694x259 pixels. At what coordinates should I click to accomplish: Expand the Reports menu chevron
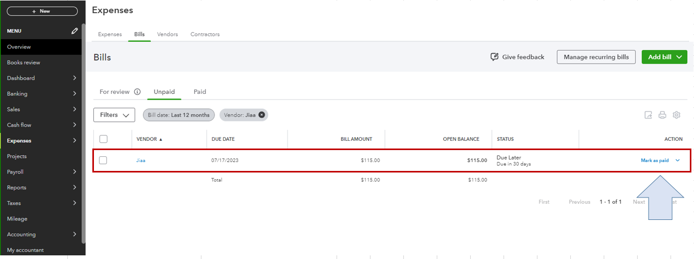point(75,188)
